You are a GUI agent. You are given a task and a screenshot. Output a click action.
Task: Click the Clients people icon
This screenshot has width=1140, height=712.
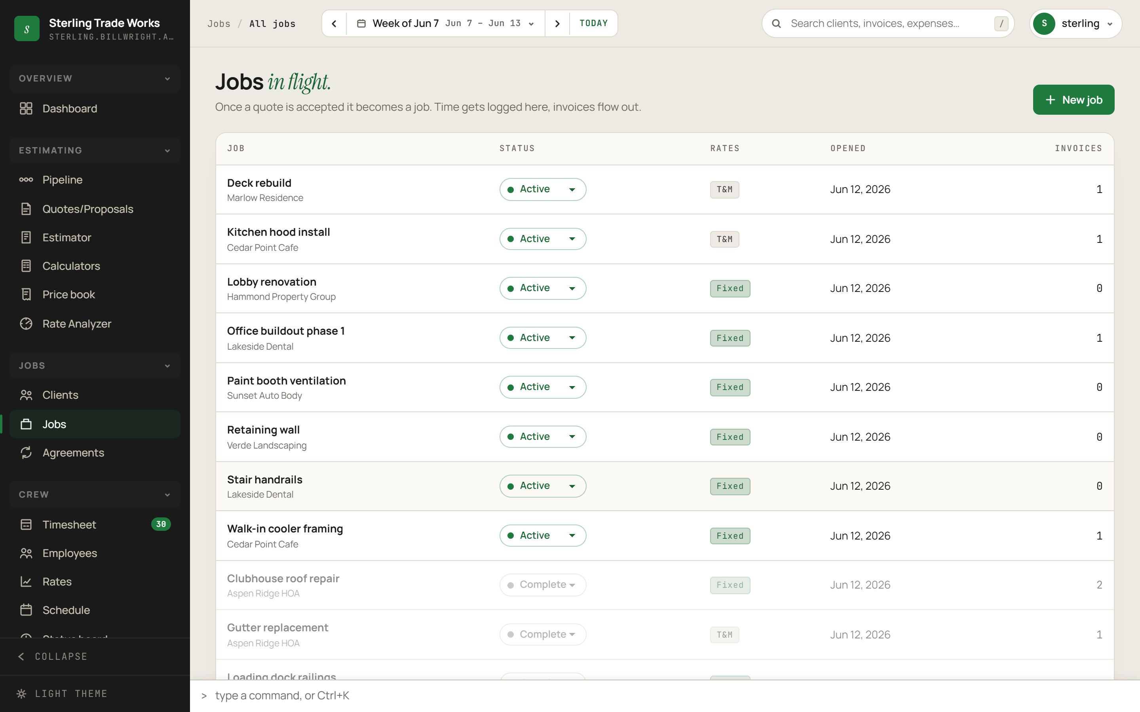click(26, 395)
